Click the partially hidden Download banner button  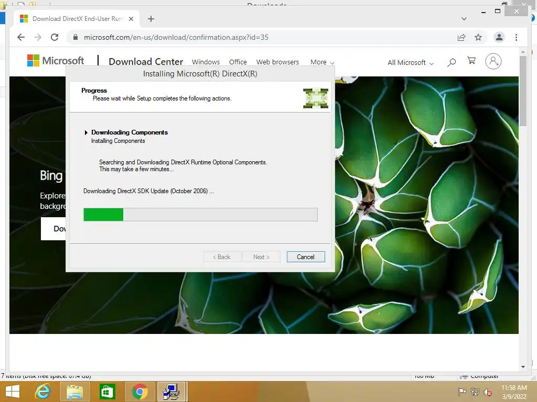point(53,229)
